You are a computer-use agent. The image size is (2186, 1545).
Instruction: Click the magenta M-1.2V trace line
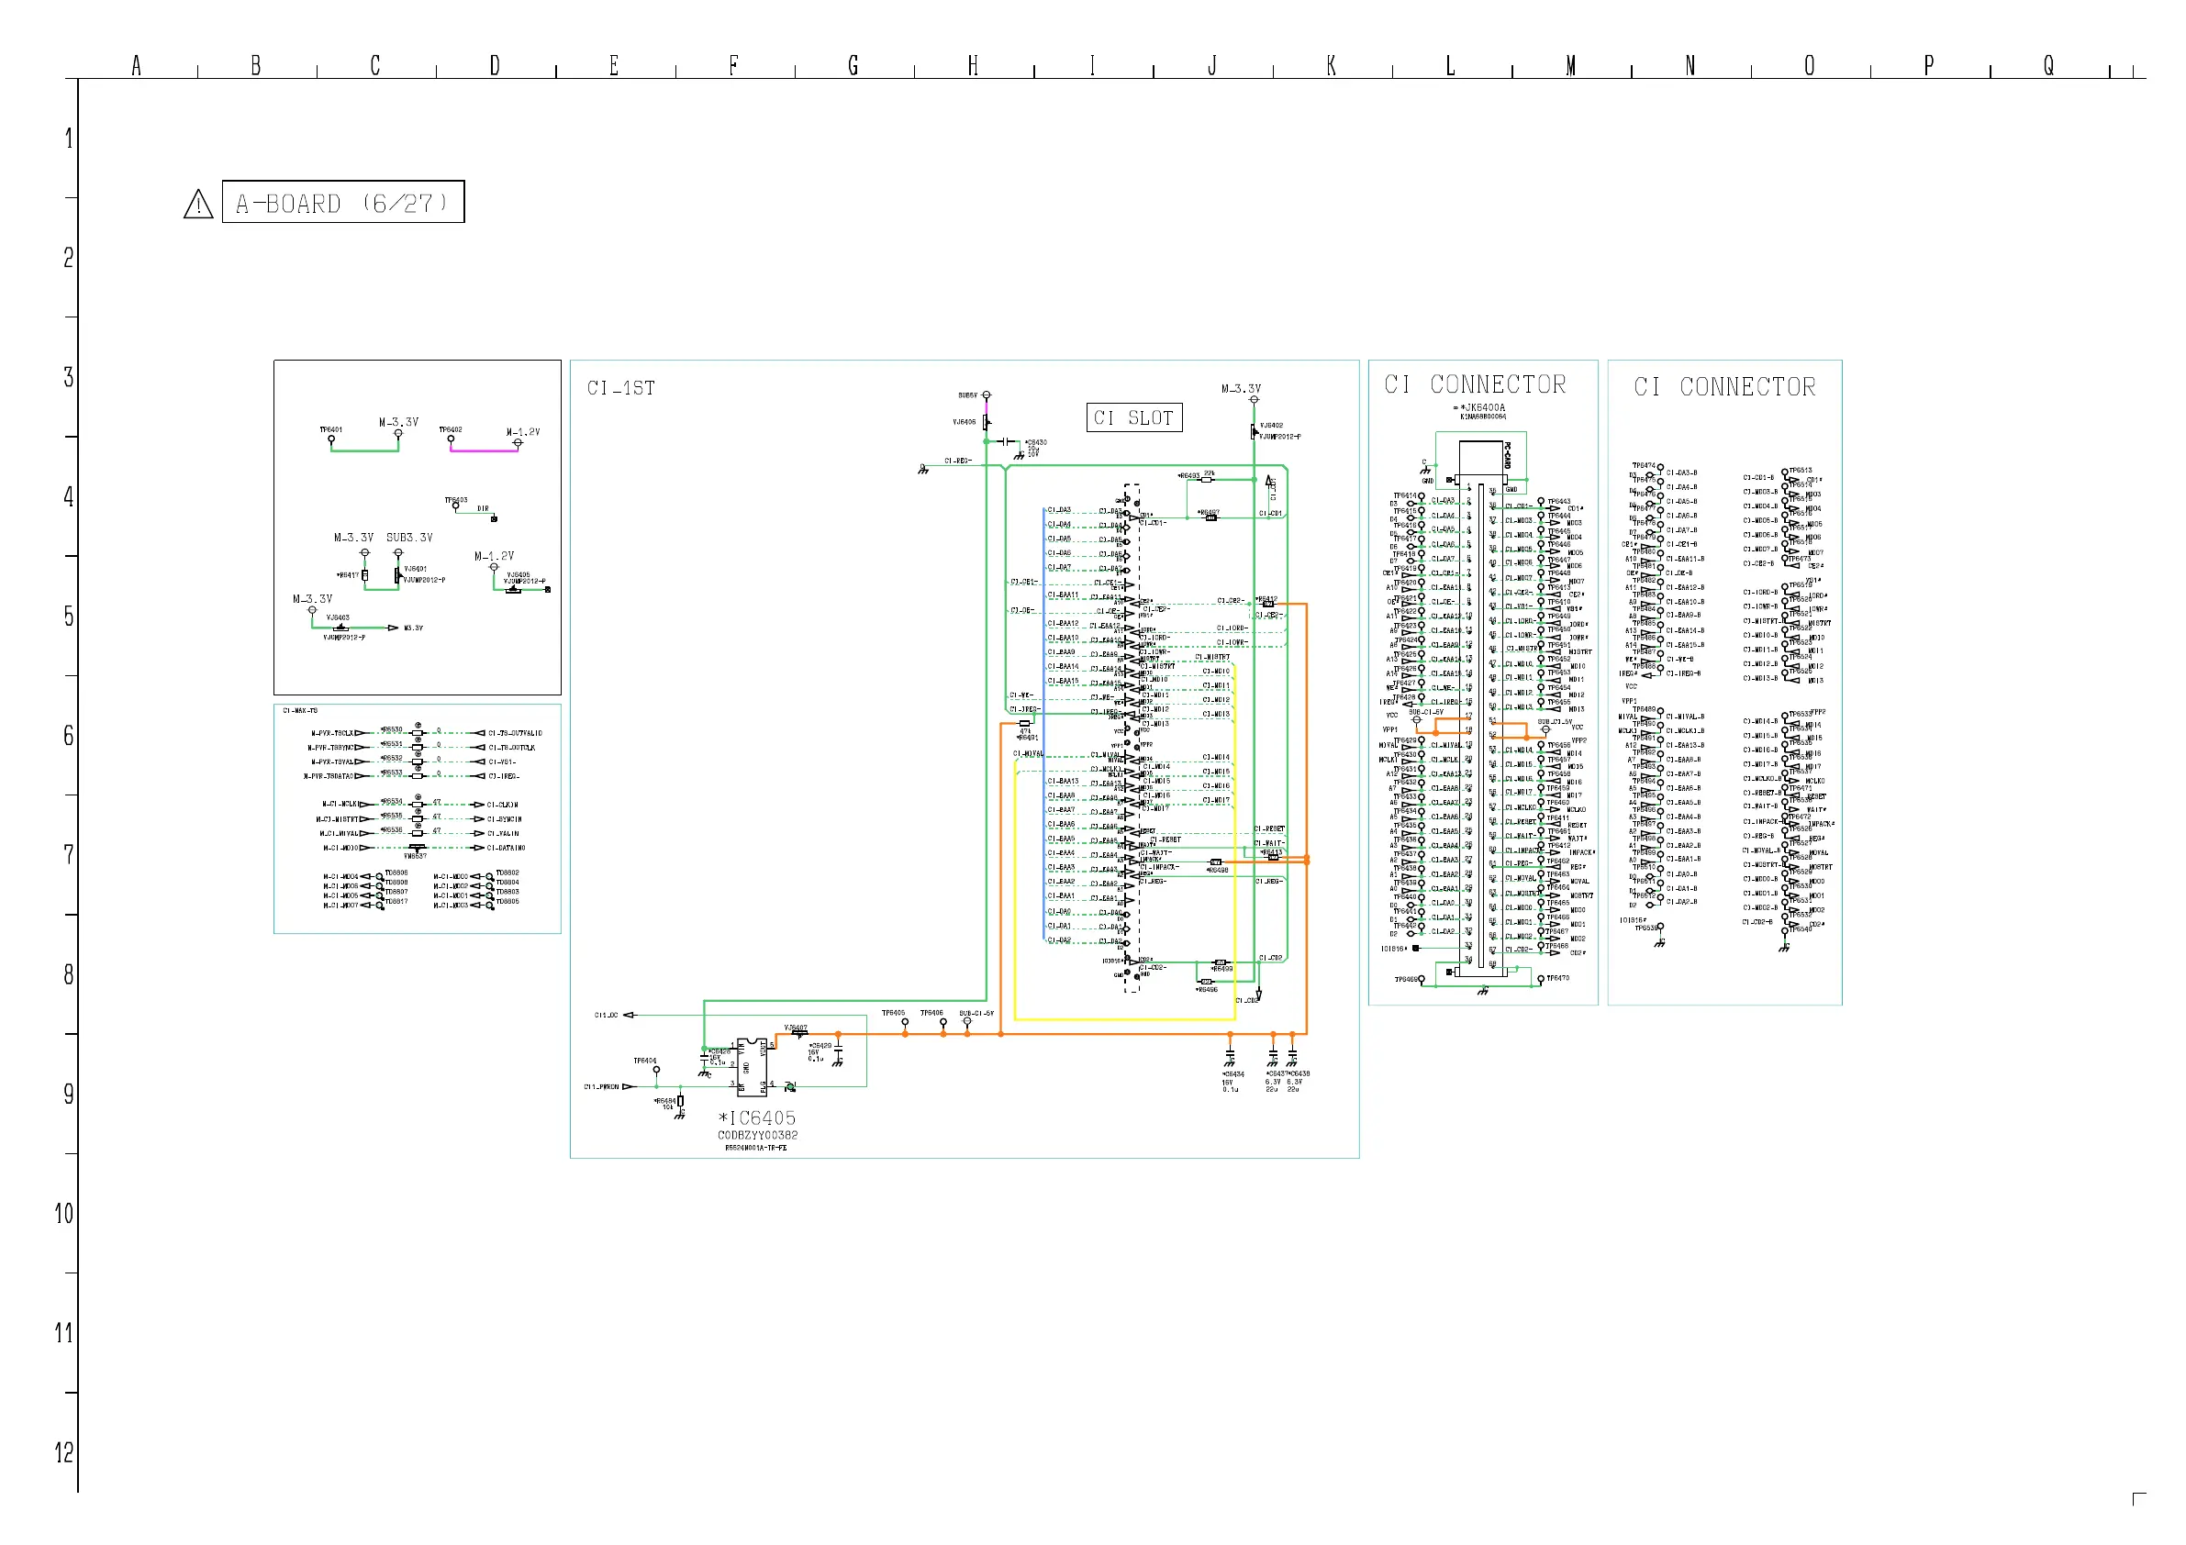coord(484,450)
